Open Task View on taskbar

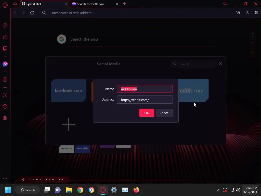tap(47, 190)
